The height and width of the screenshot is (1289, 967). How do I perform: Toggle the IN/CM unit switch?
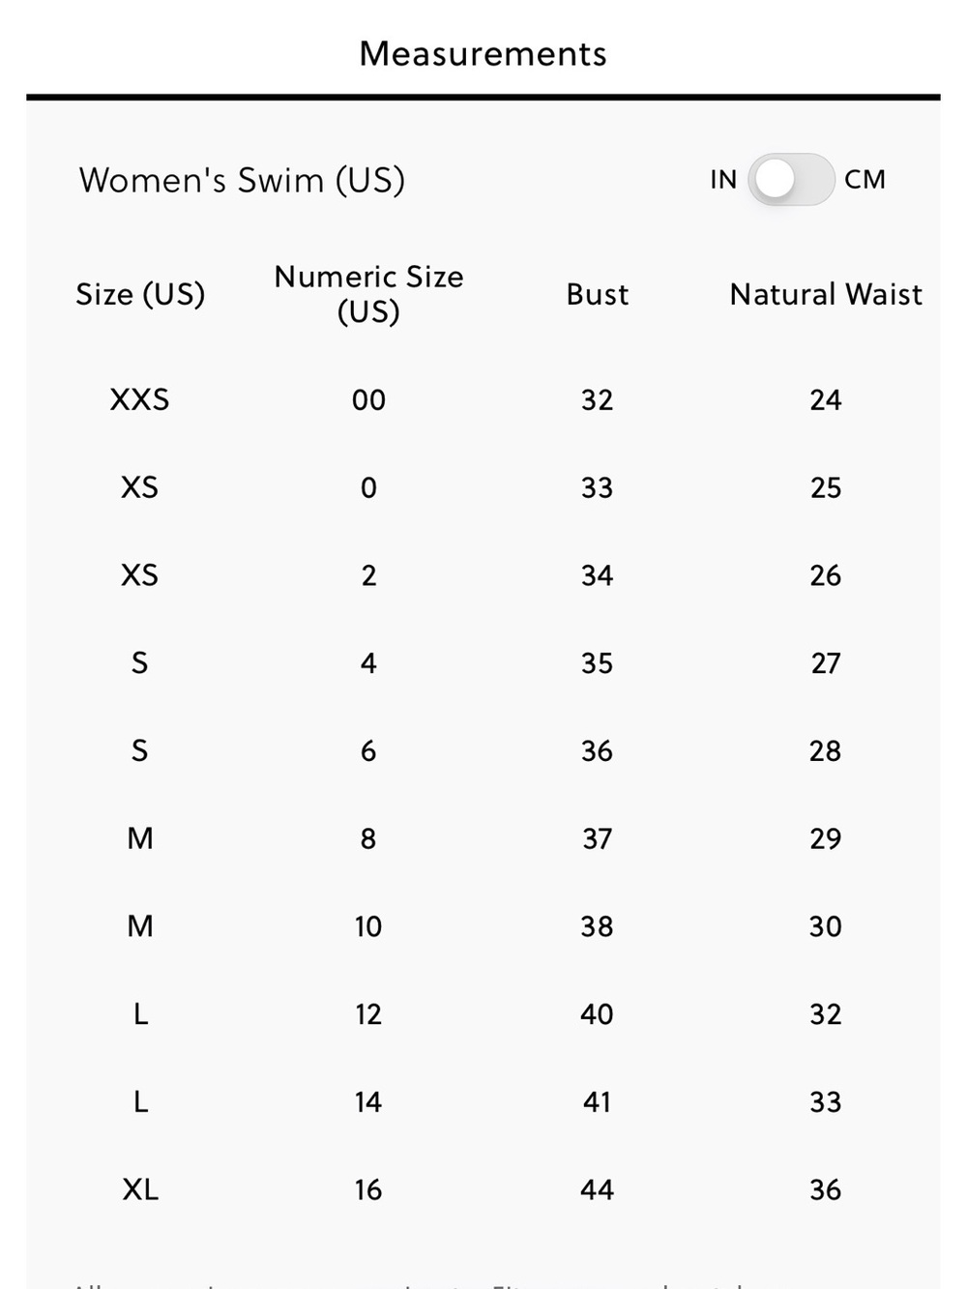click(x=790, y=180)
